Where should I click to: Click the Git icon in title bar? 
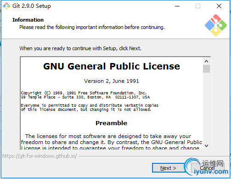[x=6, y=6]
